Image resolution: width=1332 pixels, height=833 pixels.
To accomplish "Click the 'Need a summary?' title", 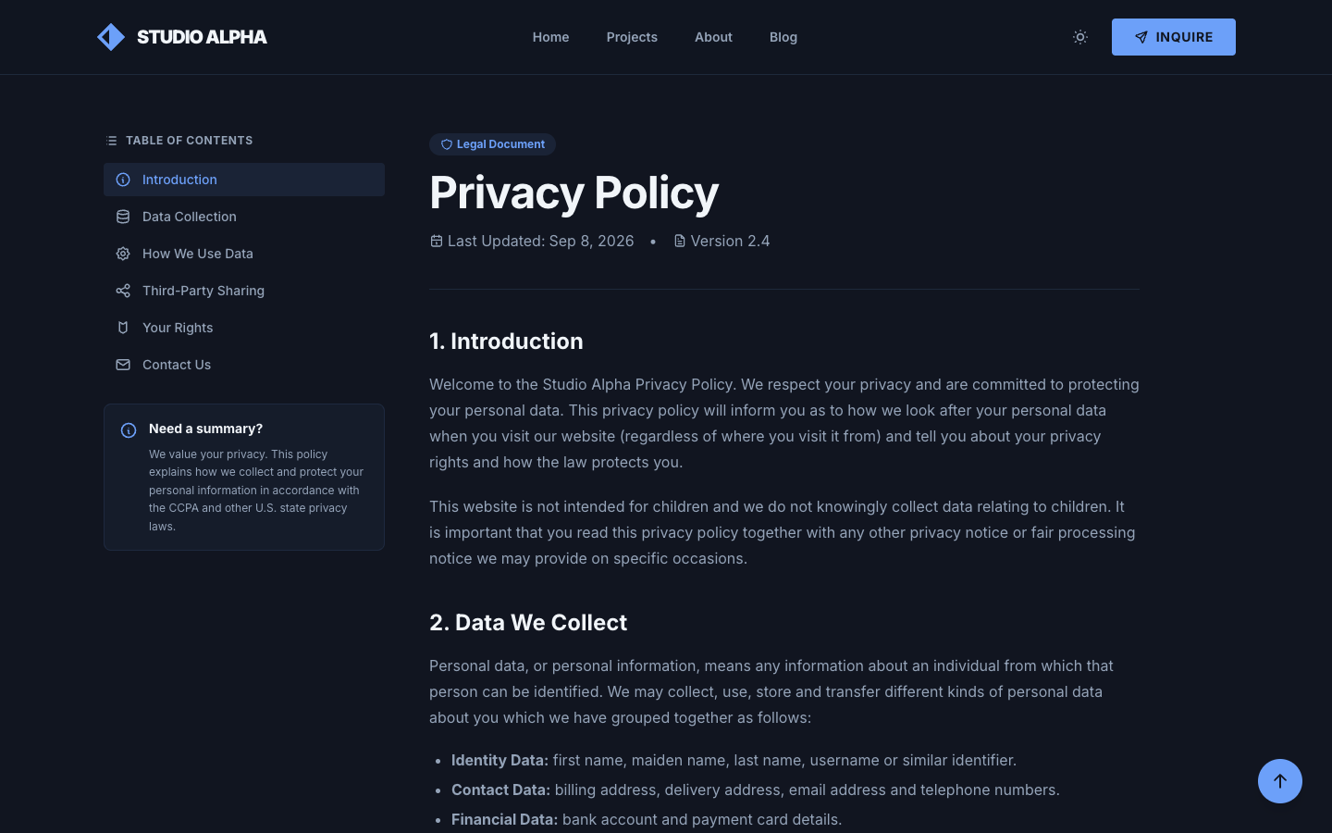I will click(205, 429).
